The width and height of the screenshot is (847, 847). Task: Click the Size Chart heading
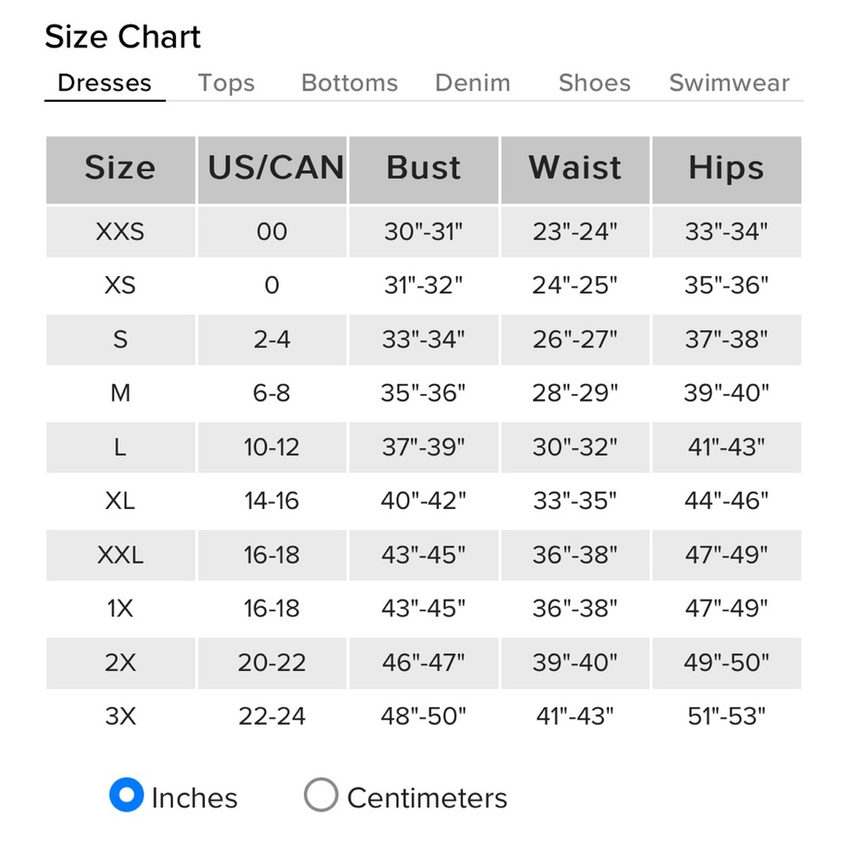point(123,36)
